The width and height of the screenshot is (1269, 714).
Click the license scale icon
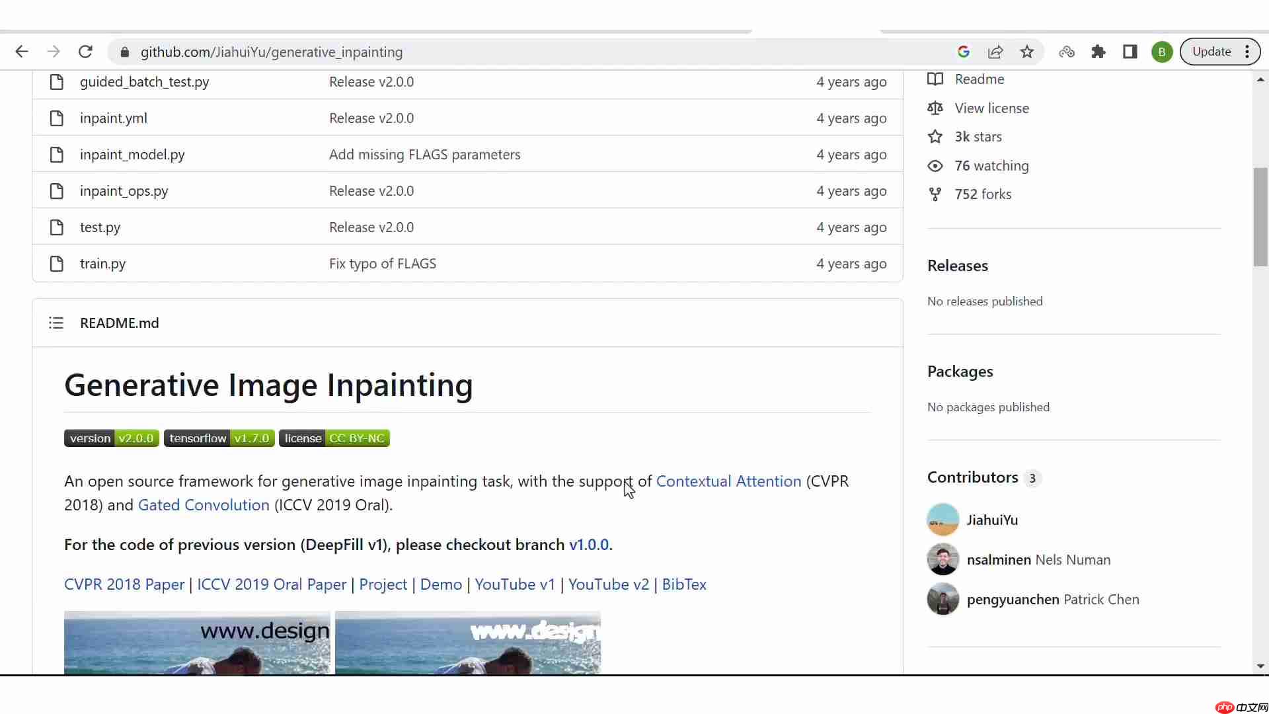935,108
